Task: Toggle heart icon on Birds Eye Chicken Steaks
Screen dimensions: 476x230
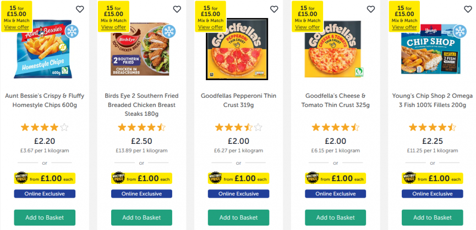Action: click(x=177, y=9)
